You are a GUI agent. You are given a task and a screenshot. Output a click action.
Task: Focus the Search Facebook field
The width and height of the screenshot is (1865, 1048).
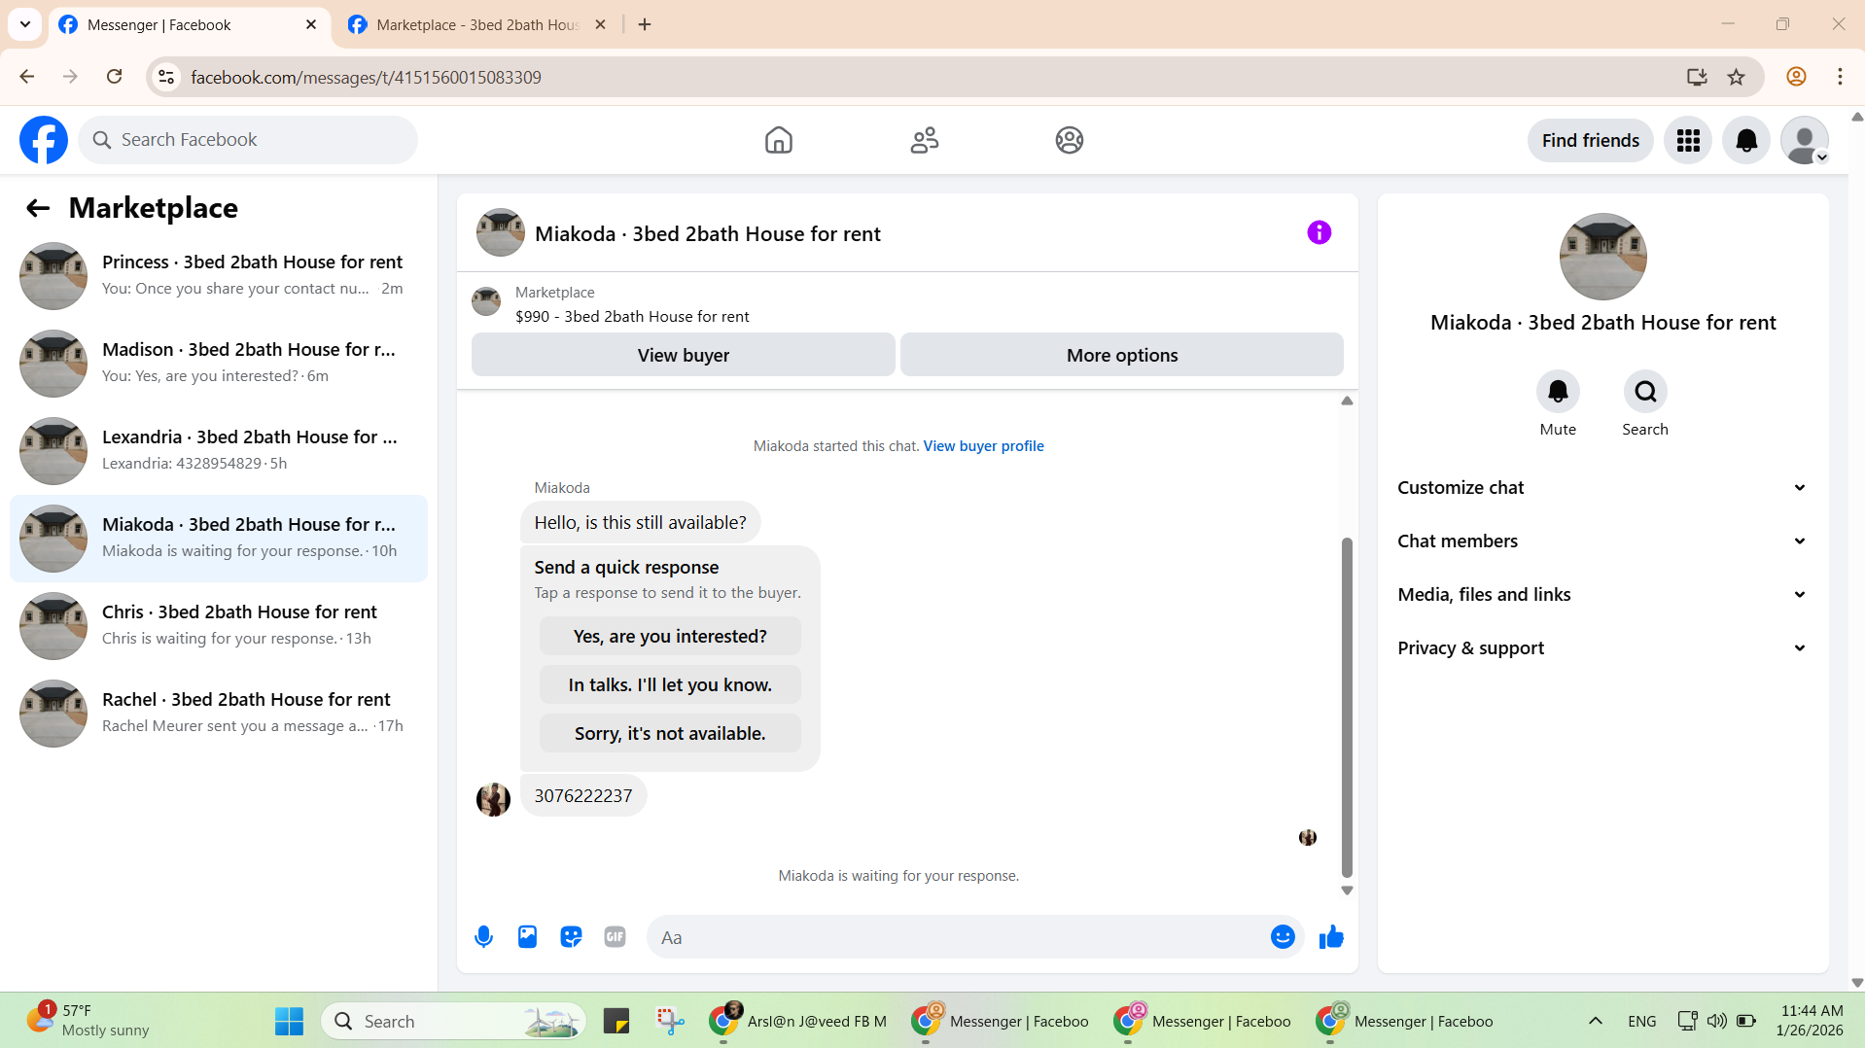pyautogui.click(x=248, y=140)
